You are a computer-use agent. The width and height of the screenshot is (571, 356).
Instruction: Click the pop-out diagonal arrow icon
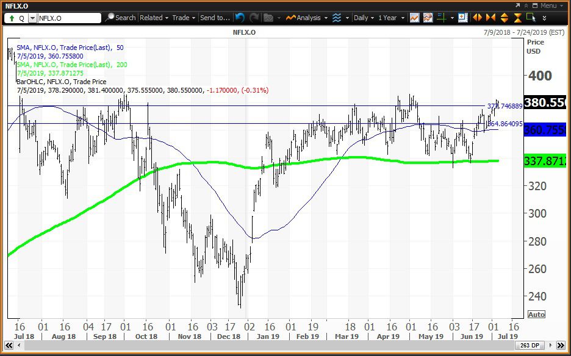(x=518, y=6)
